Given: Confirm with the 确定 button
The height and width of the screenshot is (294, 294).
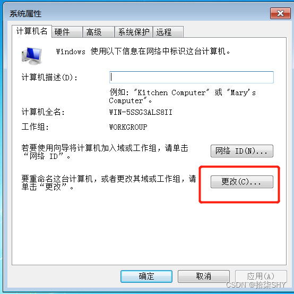Looking at the screenshot, I should [146, 276].
